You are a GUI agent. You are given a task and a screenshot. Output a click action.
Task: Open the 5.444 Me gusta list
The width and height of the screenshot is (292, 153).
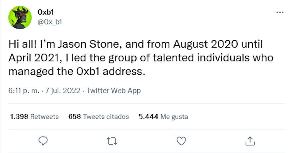coord(163,117)
